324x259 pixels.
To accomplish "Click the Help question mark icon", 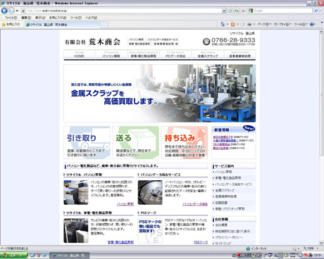I will [312, 25].
